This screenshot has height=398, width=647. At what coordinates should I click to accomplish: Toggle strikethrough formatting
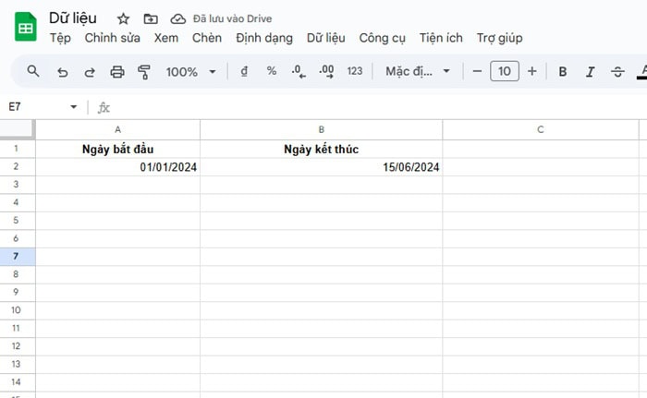[x=617, y=71]
